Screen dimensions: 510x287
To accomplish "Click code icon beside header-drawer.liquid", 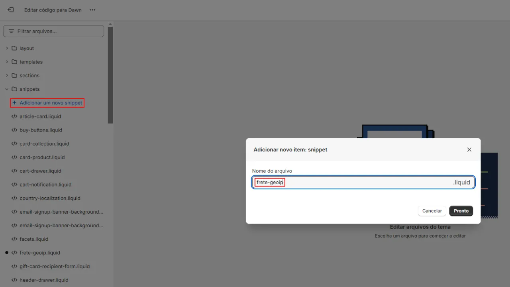I will [x=14, y=280].
